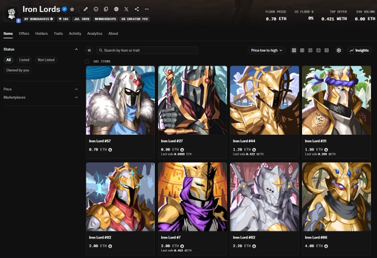Click the blue verified badge
This screenshot has height=258, width=377.
tap(64, 9)
